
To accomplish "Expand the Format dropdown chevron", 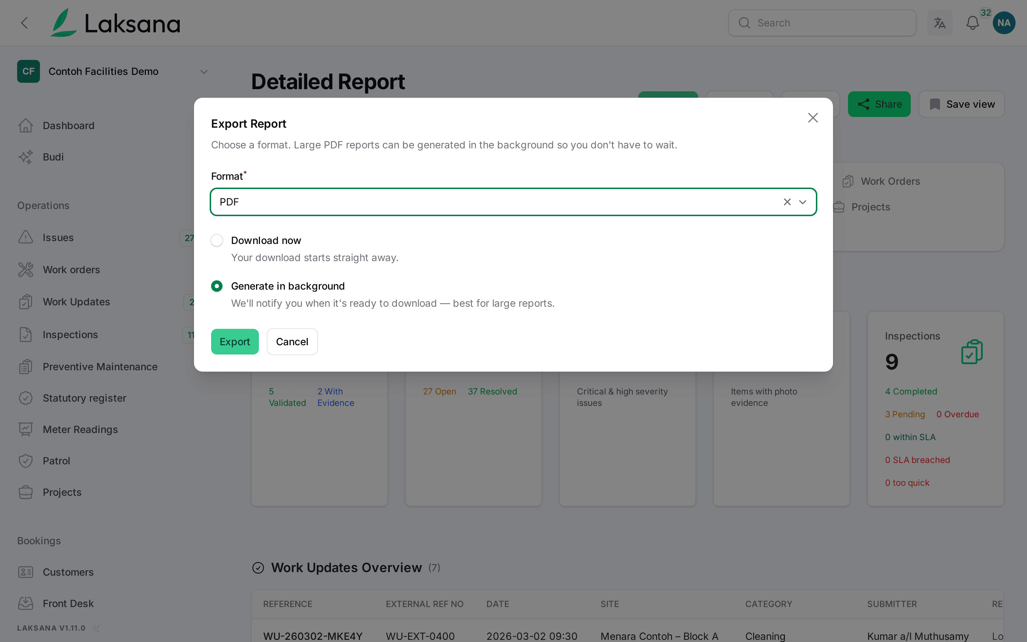I will pyautogui.click(x=802, y=202).
